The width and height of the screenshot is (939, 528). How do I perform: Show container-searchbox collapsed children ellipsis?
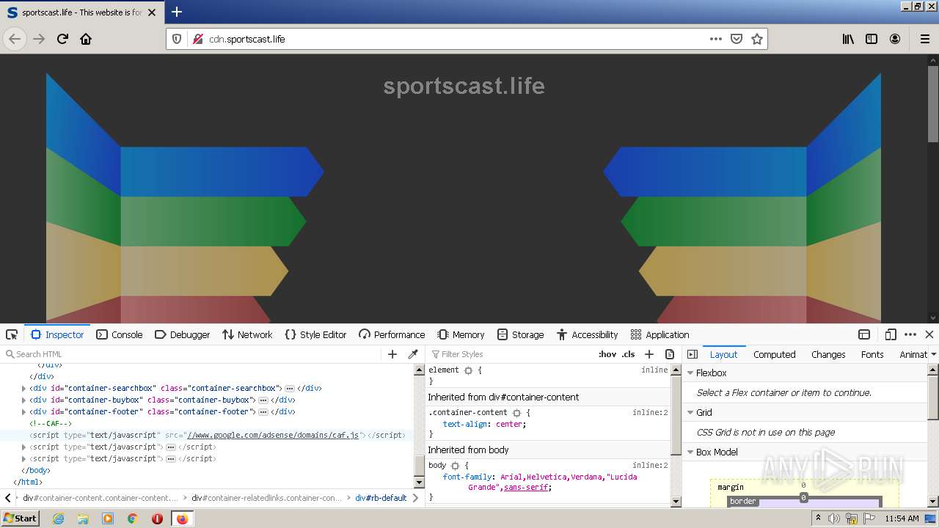(290, 388)
